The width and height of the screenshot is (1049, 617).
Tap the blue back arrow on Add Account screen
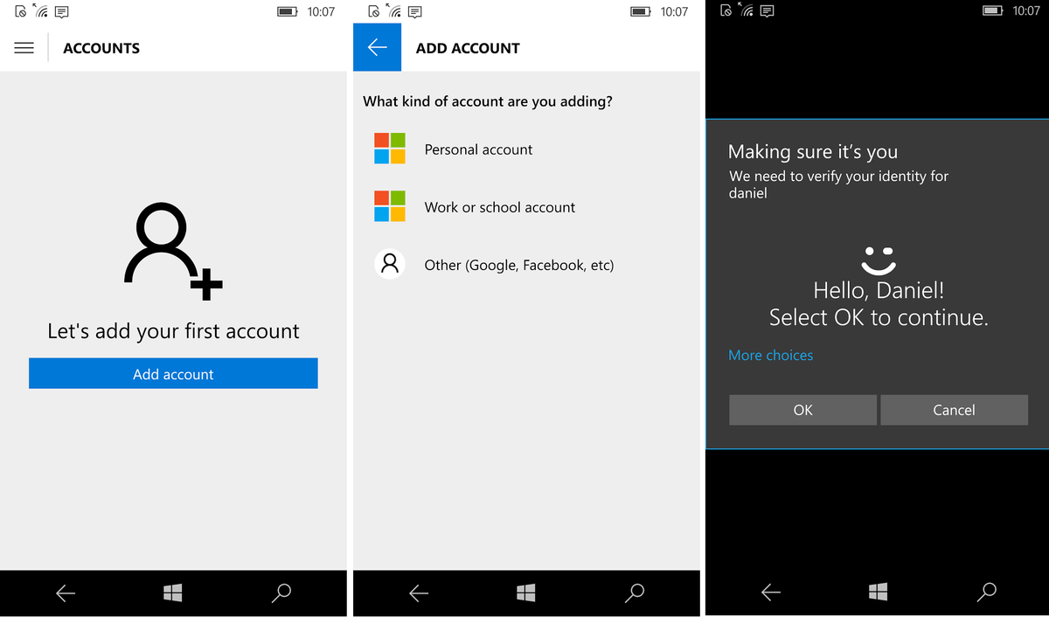click(377, 47)
